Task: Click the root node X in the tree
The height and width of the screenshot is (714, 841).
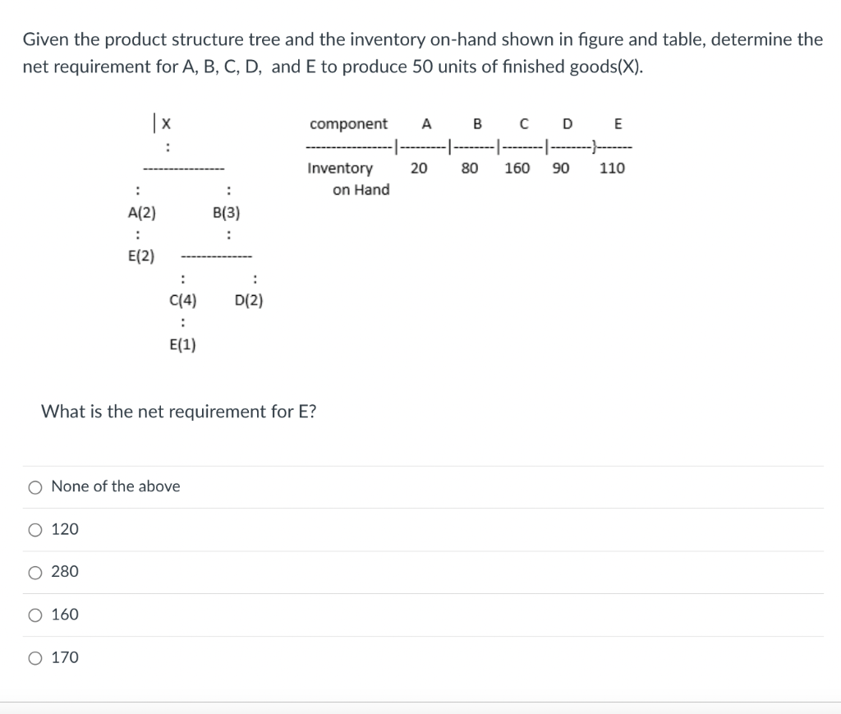Action: tap(165, 123)
